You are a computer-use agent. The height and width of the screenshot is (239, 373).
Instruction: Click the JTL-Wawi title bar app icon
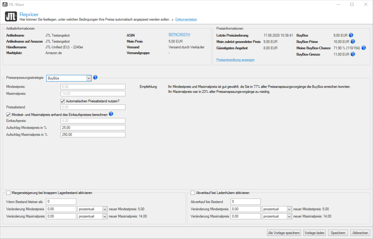coord(5,4)
